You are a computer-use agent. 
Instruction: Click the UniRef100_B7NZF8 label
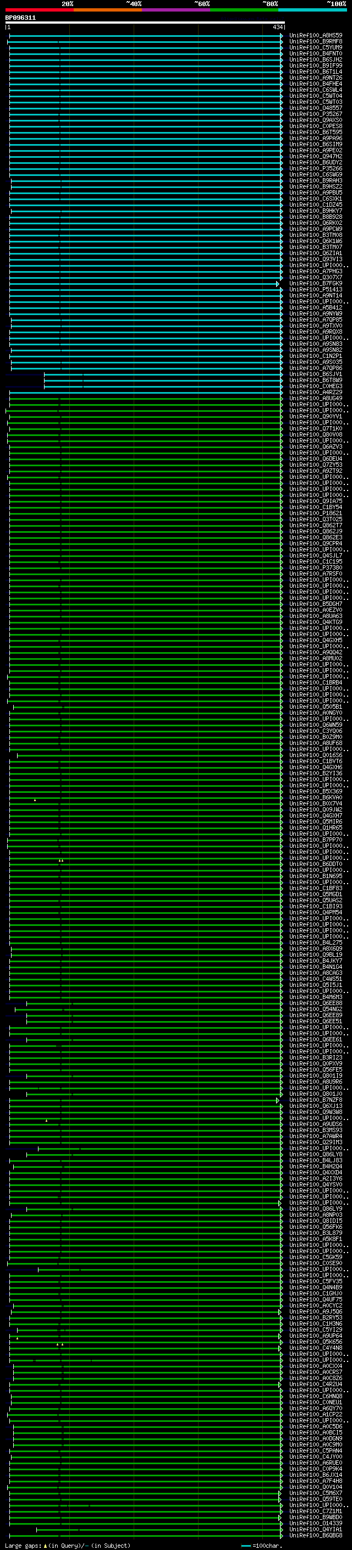tap(316, 1100)
